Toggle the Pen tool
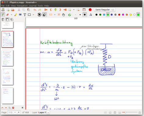The width and height of the screenshot is (144, 116). [x=3, y=15]
